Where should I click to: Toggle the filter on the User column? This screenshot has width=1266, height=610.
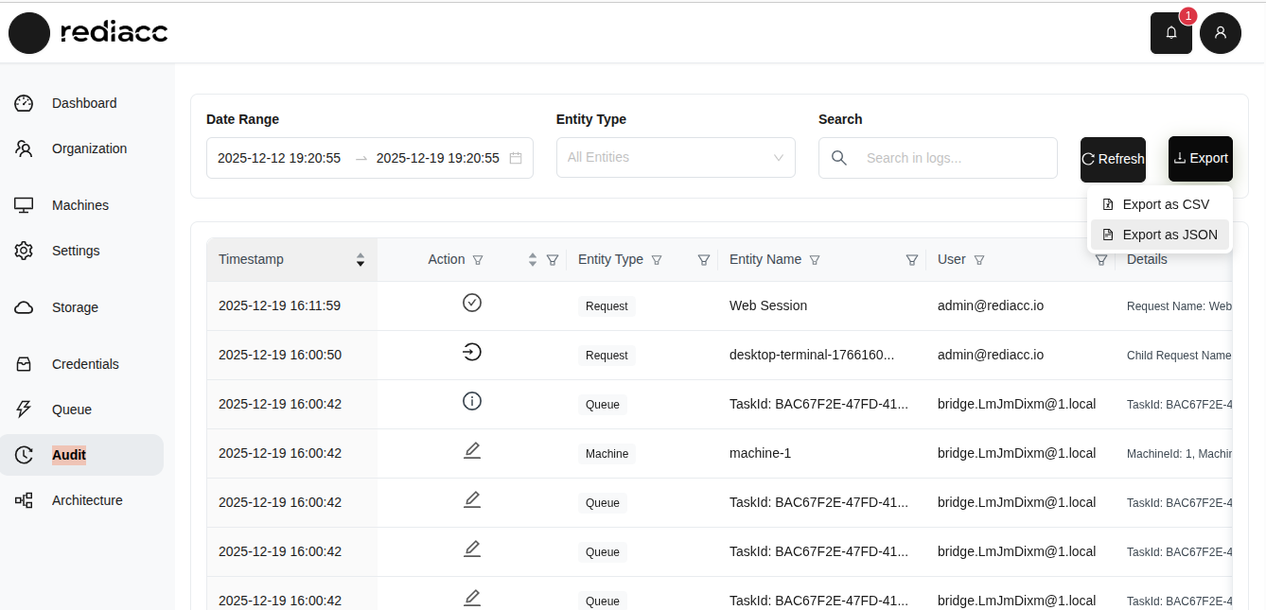click(980, 259)
